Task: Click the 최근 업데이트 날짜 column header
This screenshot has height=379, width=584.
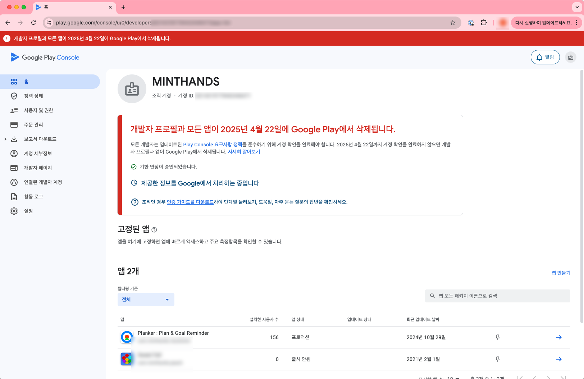Action: coord(423,320)
